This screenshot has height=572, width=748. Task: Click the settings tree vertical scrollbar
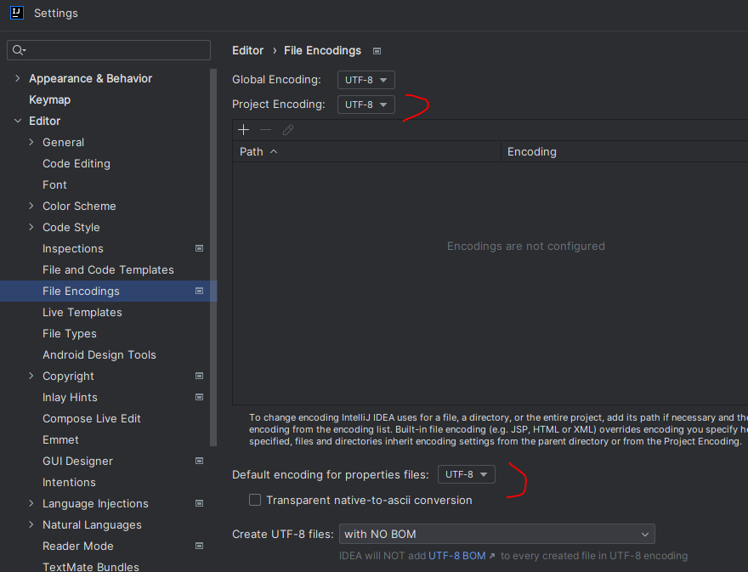click(x=213, y=258)
